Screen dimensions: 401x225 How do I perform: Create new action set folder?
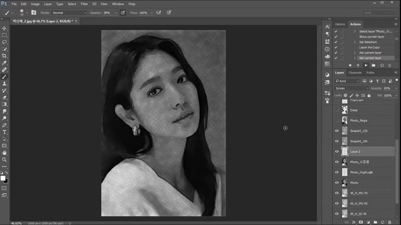[x=373, y=65]
